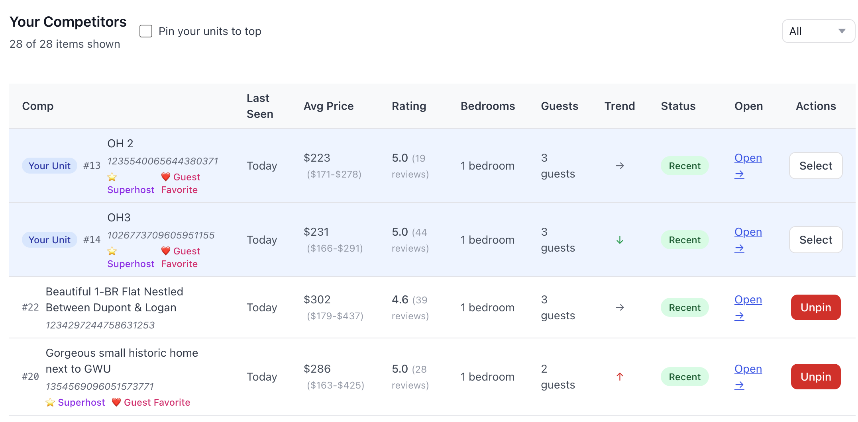Click the Guest Favorite heart on the GWU listing
858x422 pixels.
coord(116,402)
